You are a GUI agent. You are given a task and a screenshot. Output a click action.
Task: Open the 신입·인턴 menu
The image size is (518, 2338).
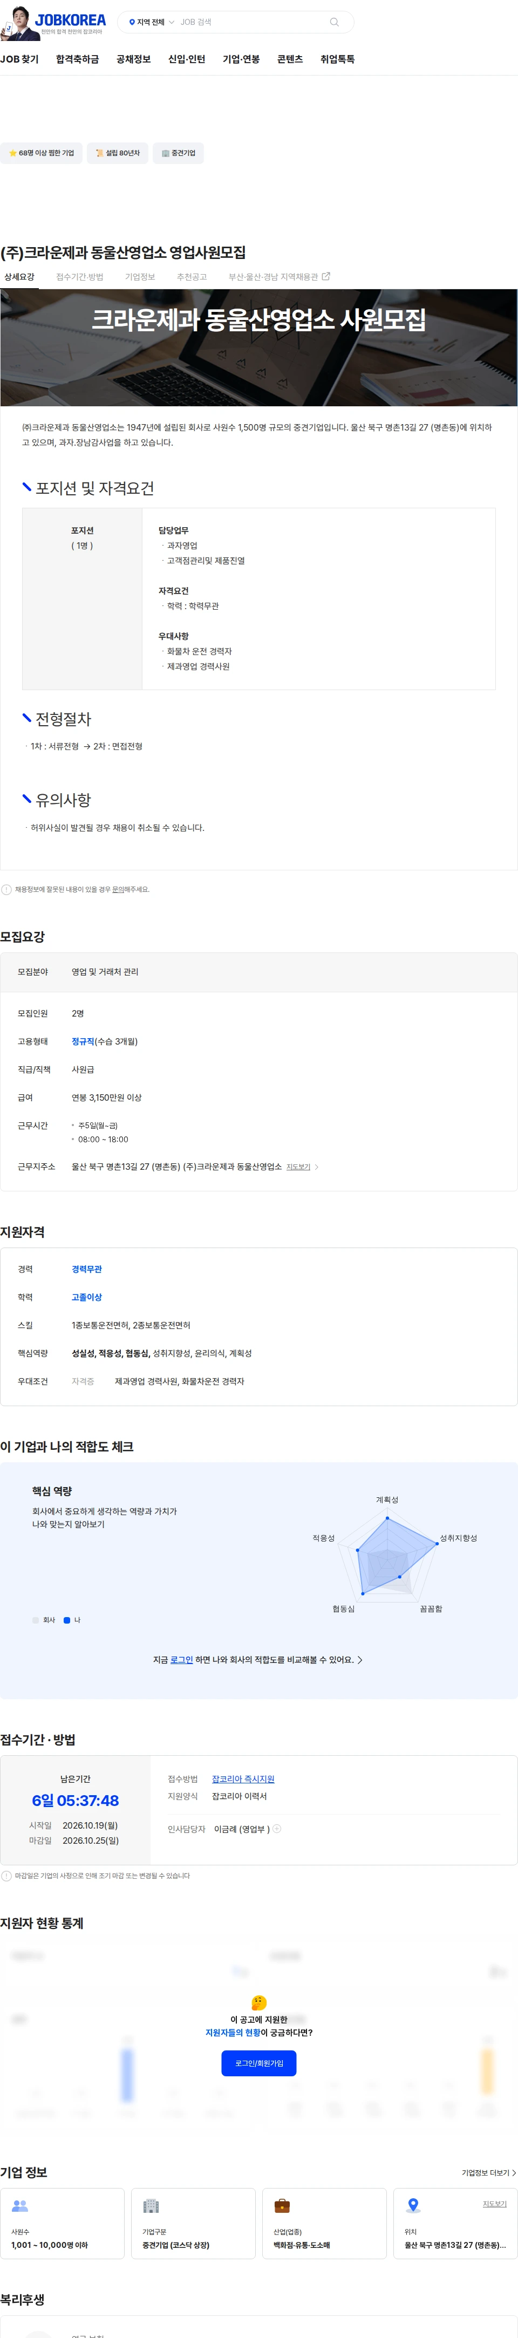point(187,59)
